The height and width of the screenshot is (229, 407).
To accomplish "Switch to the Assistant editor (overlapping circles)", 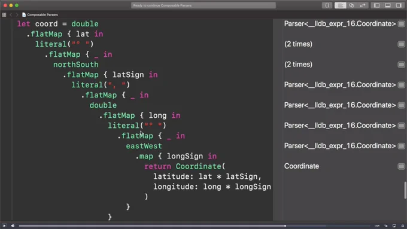I will [351, 5].
